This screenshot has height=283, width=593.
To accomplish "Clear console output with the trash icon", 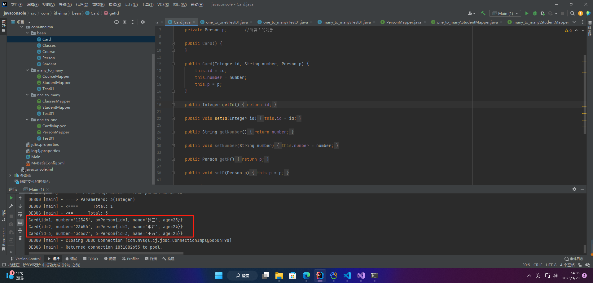I will pos(20,238).
